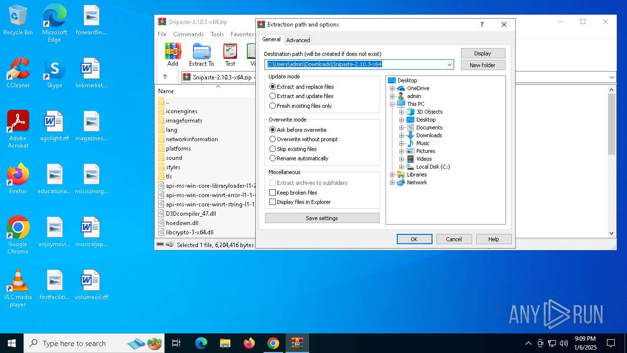
Task: Open the File menu in WinRAR
Action: tap(162, 34)
